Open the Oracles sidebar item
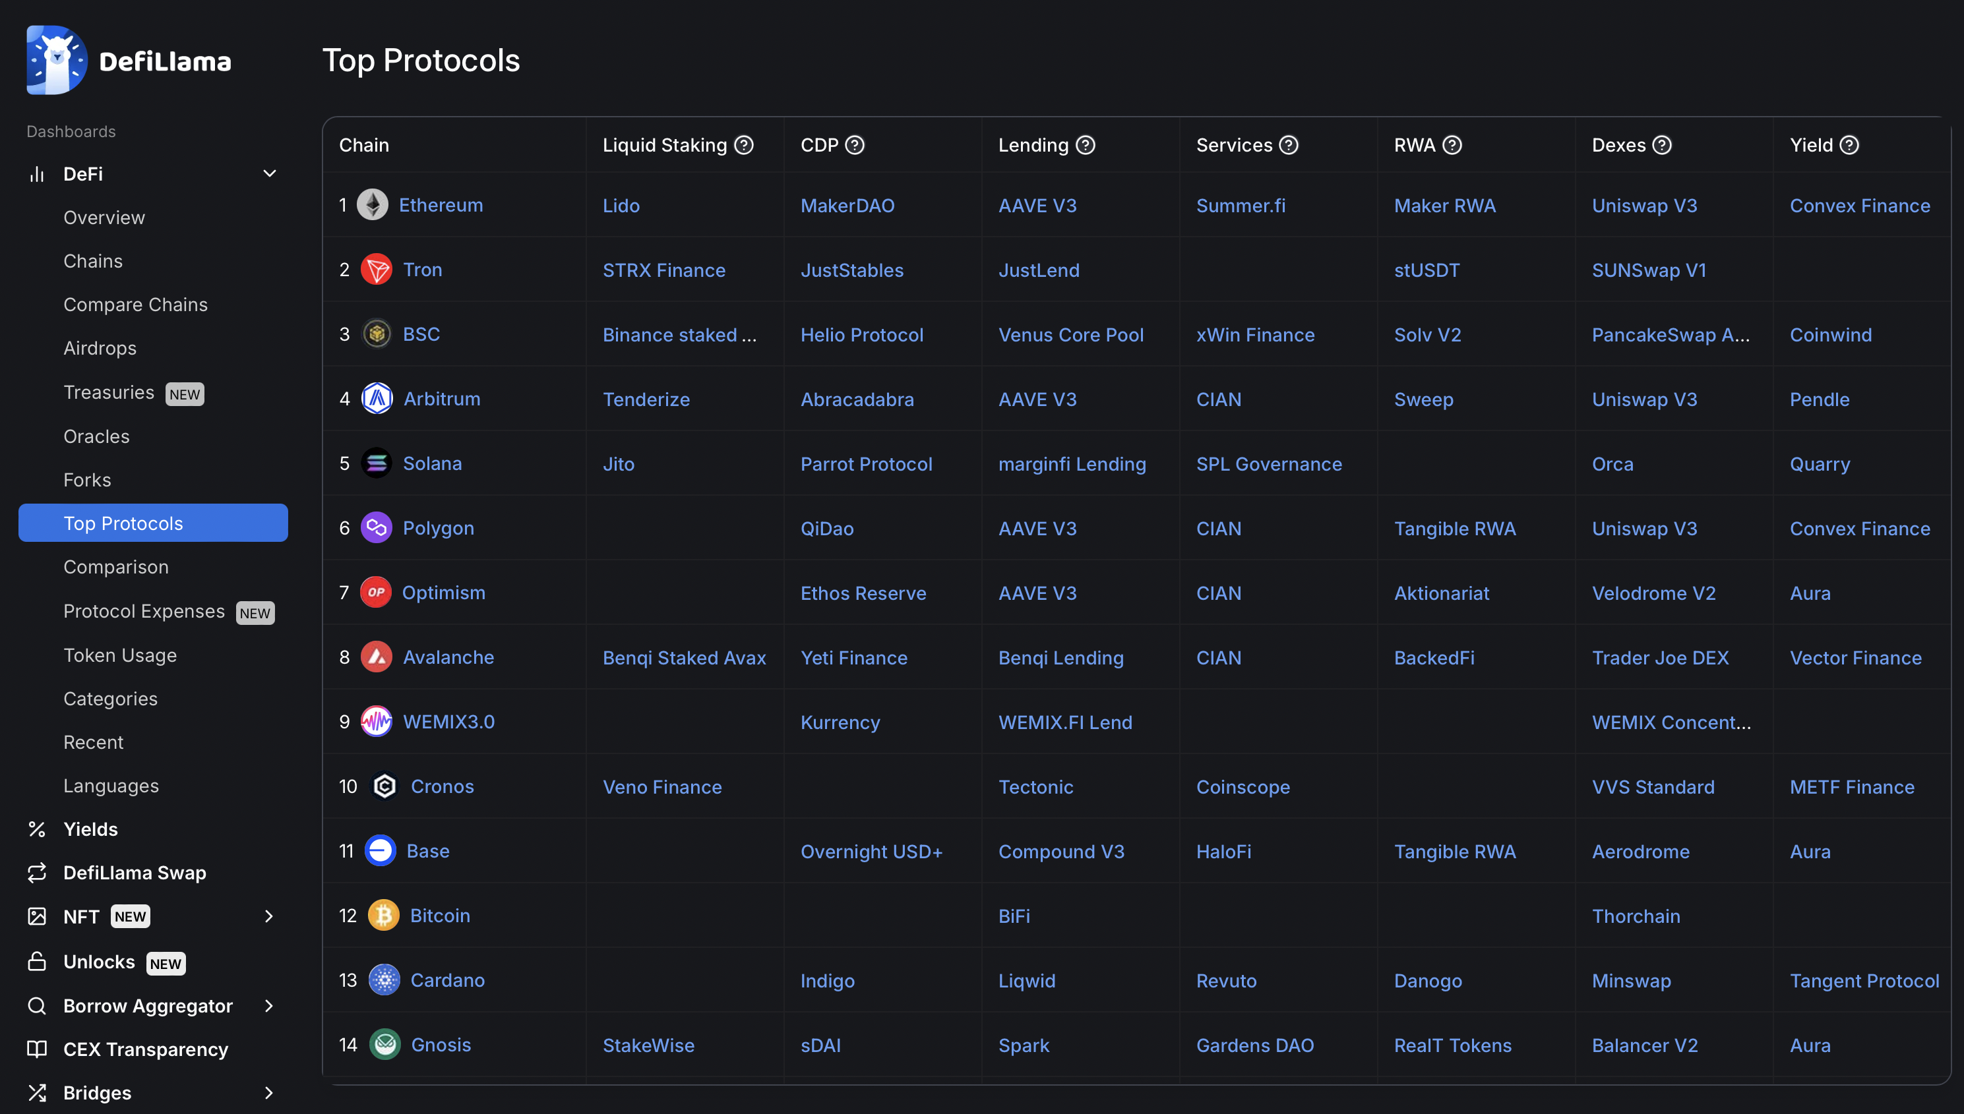 96,436
